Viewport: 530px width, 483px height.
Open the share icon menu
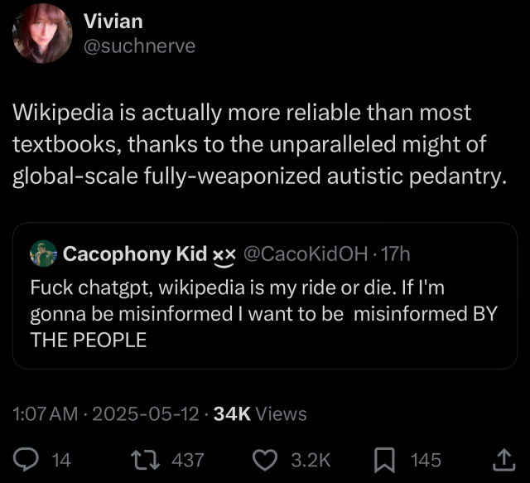point(503,459)
